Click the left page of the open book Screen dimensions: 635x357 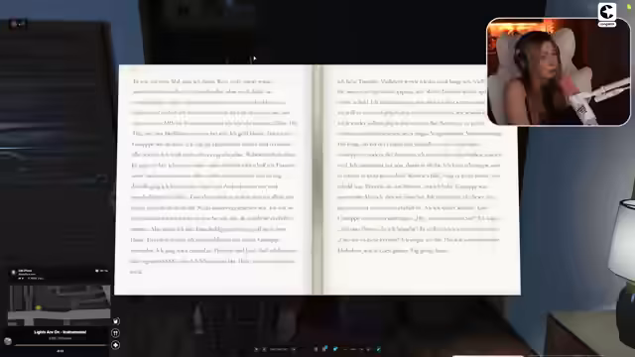point(213,179)
